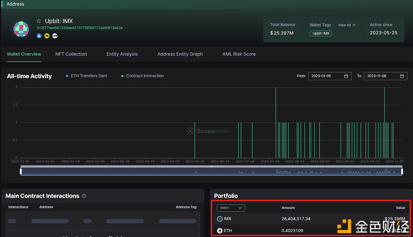Screen dimensions: 413x237
Task: Open help icon beside Main Contract Interactions
Action: [x=84, y=196]
